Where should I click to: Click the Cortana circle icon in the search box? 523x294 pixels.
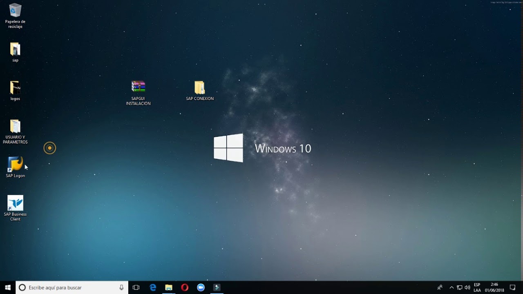tap(22, 287)
